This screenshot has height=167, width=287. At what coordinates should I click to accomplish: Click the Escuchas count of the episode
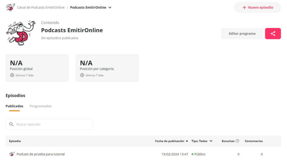point(238,154)
